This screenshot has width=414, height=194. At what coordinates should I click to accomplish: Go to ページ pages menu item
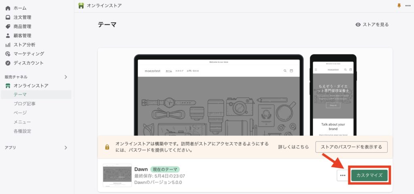click(20, 113)
